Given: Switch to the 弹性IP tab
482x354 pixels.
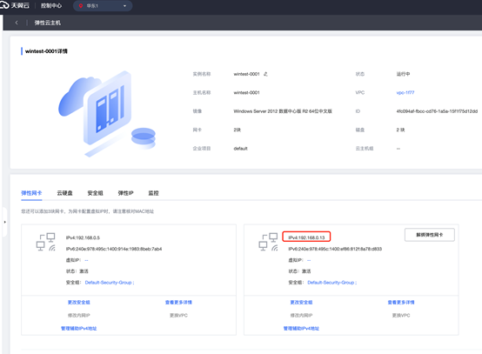Looking at the screenshot, I should coord(126,193).
